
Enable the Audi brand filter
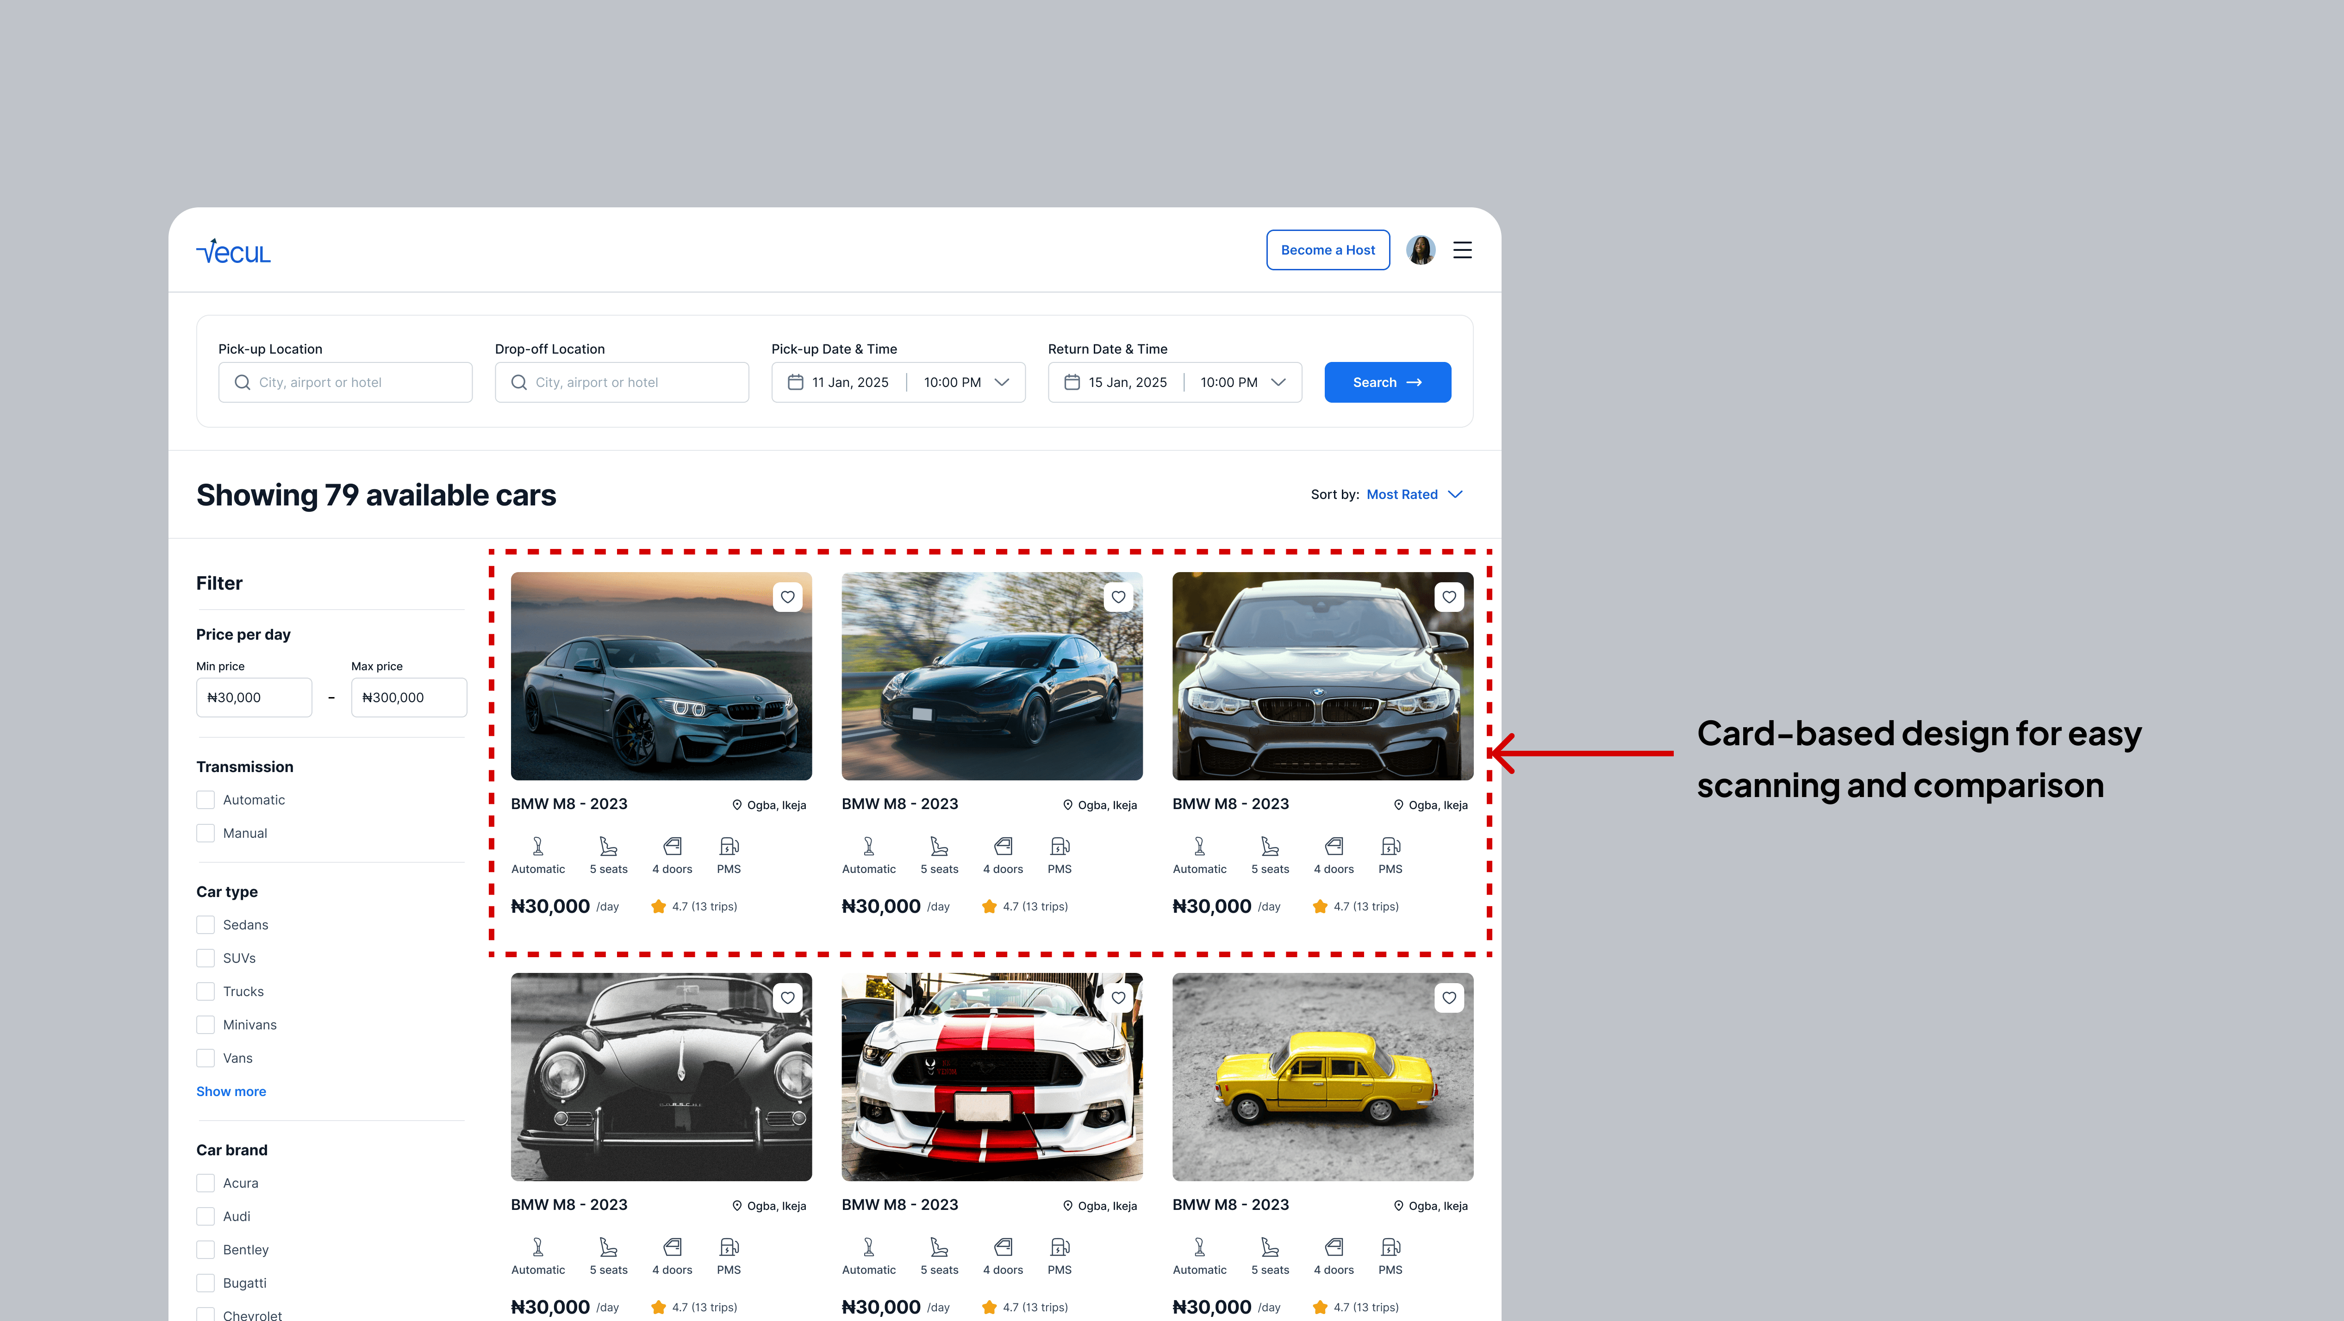point(206,1216)
